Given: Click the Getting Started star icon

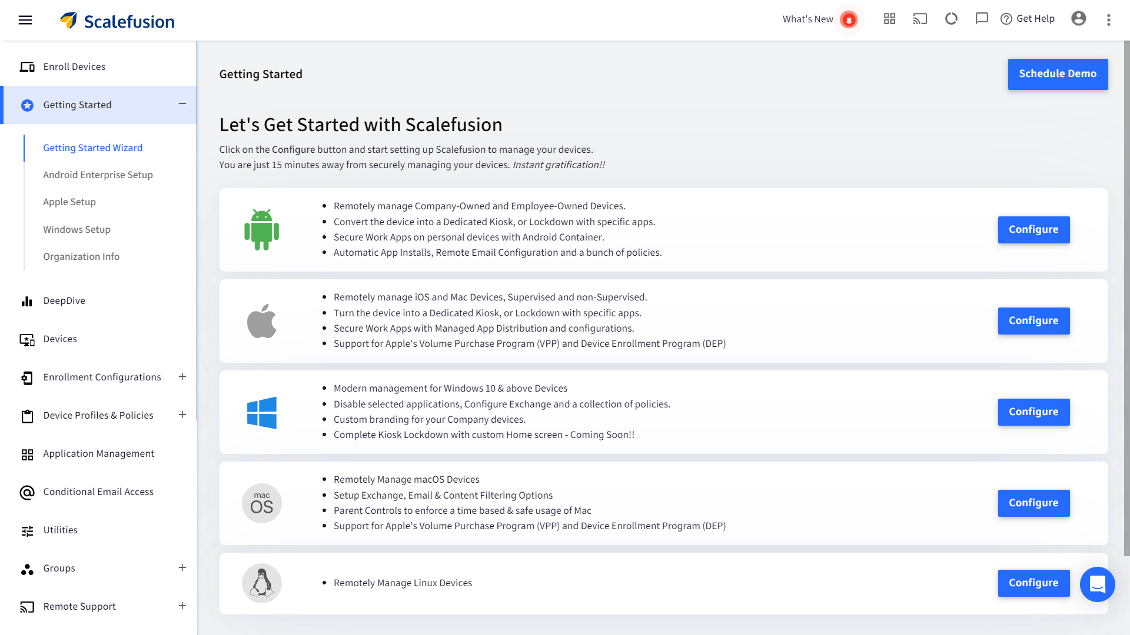Looking at the screenshot, I should pyautogui.click(x=27, y=105).
